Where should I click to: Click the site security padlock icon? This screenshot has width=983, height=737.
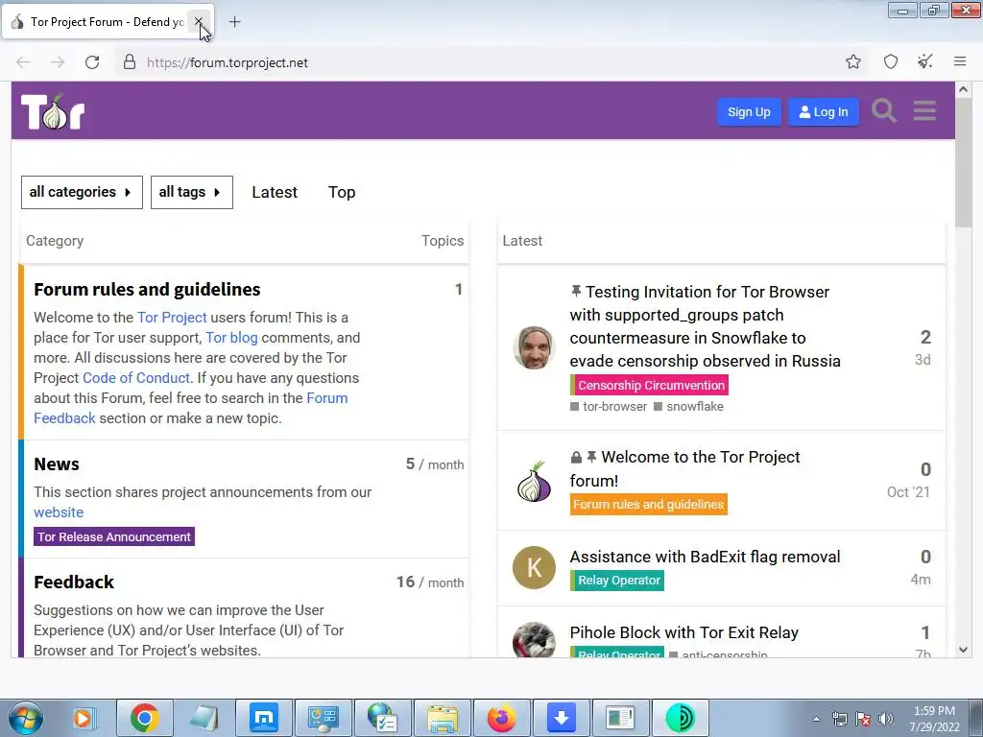coord(130,62)
